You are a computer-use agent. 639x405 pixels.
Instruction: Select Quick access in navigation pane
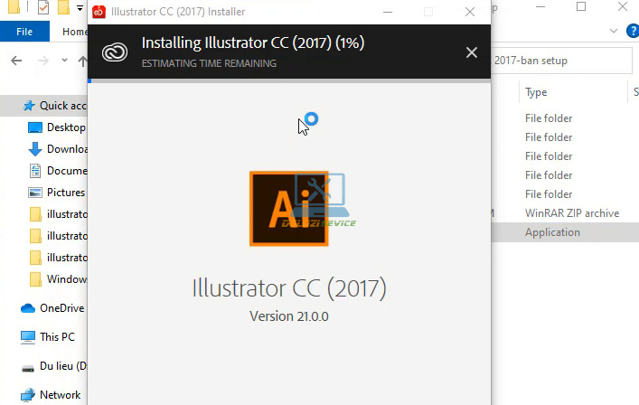click(43, 106)
